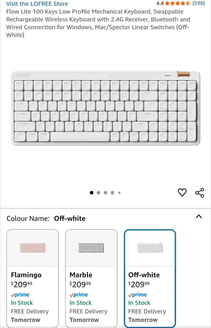Click the Prime badge under Flamingo
This screenshot has width=211, height=328.
pyautogui.click(x=20, y=295)
